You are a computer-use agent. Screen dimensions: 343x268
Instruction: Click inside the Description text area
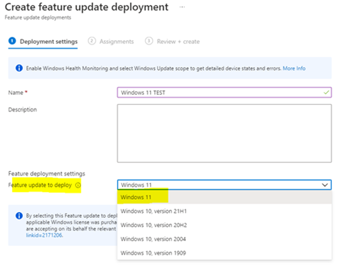224,133
